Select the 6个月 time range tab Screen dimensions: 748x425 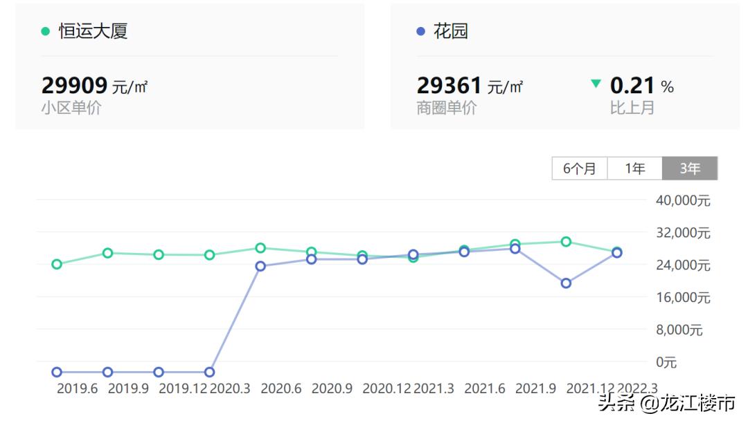pyautogui.click(x=579, y=169)
